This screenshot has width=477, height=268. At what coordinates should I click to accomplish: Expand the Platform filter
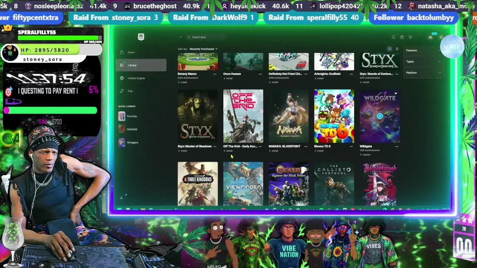pos(423,73)
